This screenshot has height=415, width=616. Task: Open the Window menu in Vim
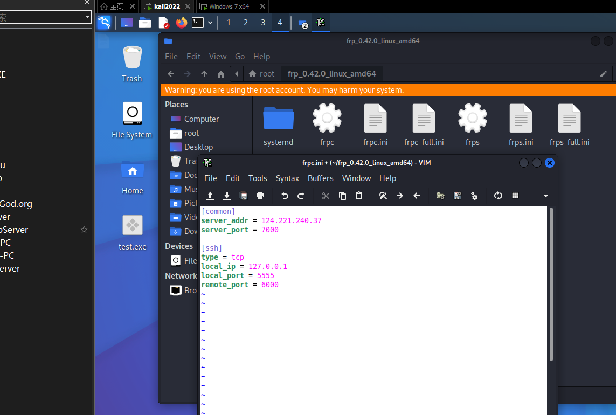tap(356, 178)
